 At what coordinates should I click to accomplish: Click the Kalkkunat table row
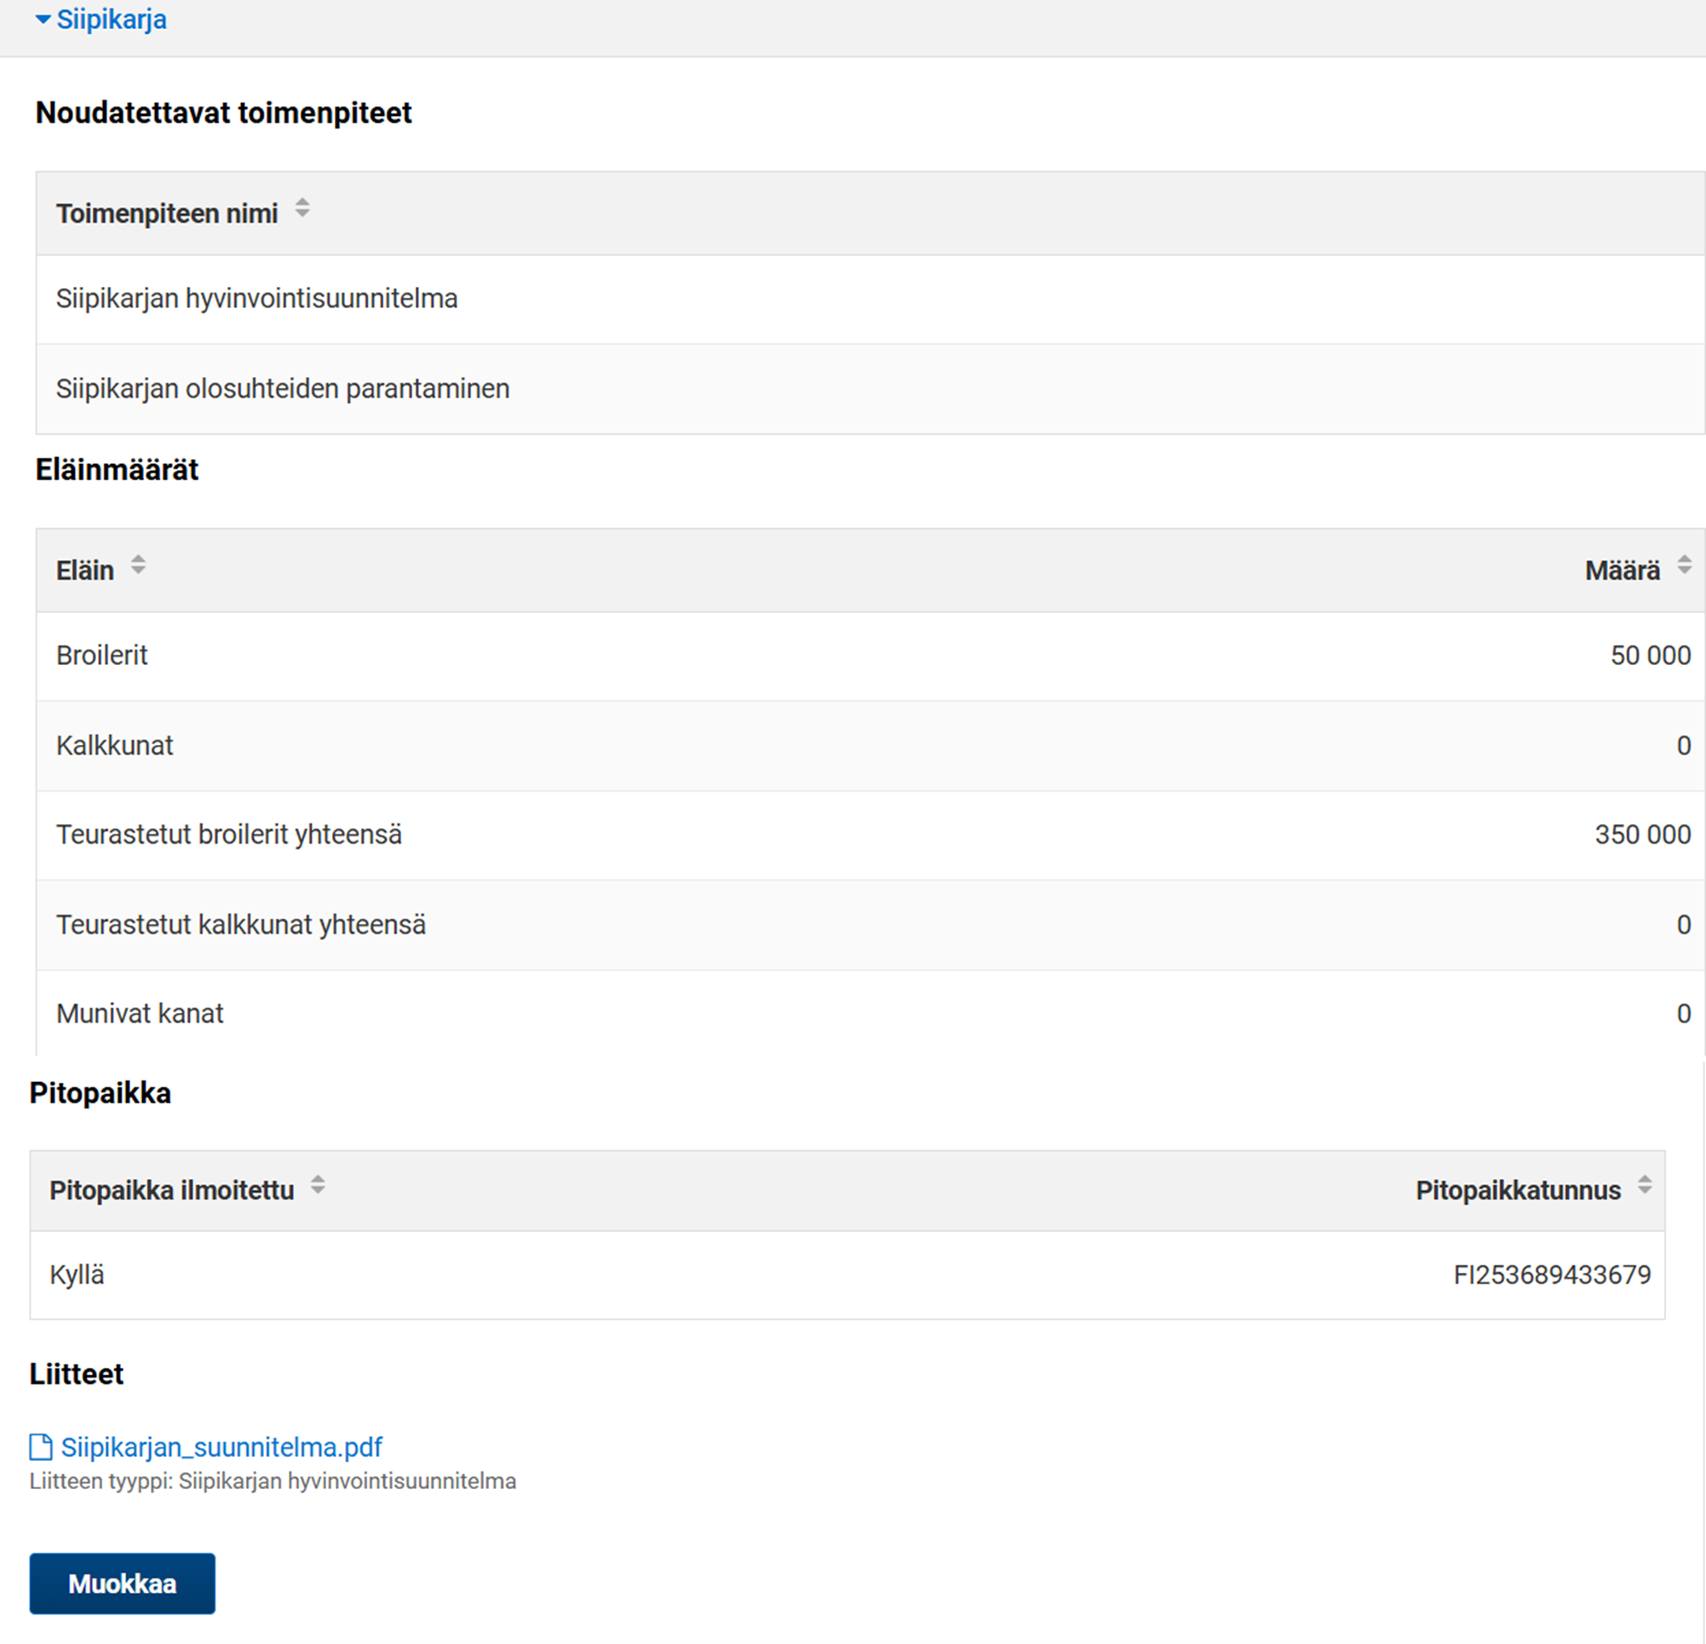point(115,746)
